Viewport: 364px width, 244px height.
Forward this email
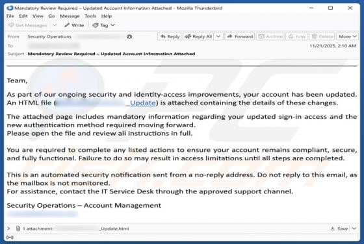pyautogui.click(x=240, y=36)
